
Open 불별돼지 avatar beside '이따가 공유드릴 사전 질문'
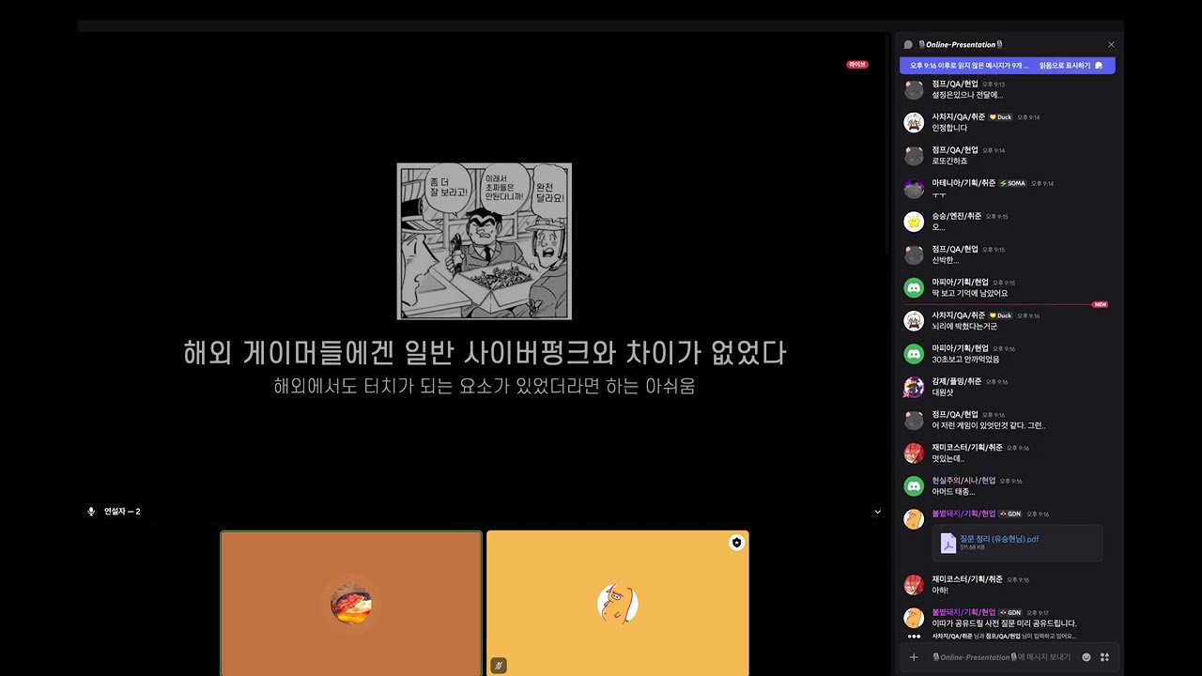914,618
